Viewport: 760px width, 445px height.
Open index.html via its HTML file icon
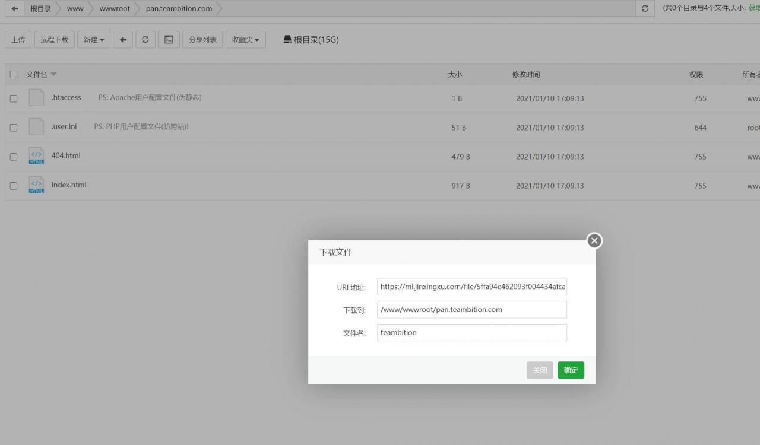(36, 185)
